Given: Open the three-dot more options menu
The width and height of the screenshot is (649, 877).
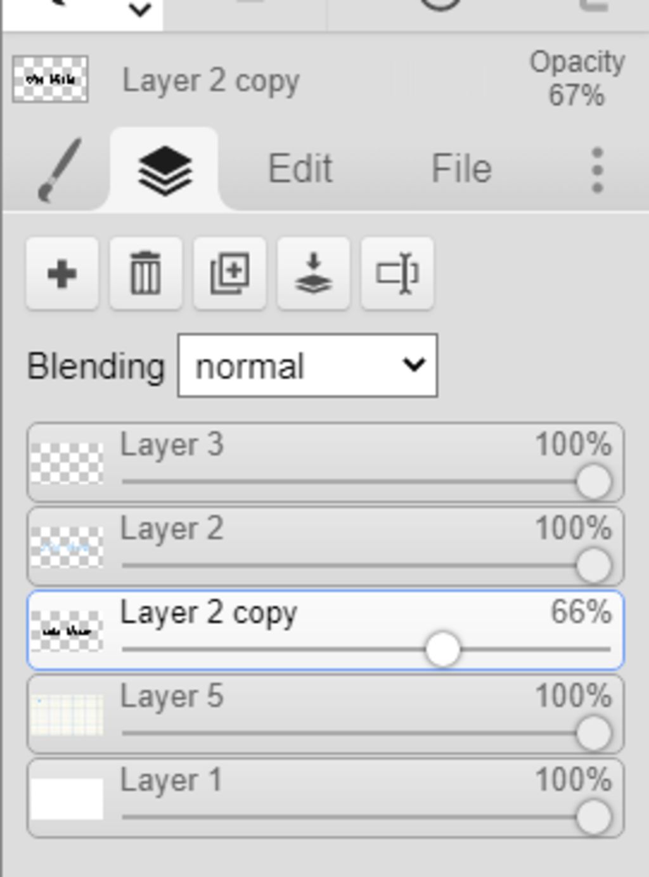Looking at the screenshot, I should (597, 170).
